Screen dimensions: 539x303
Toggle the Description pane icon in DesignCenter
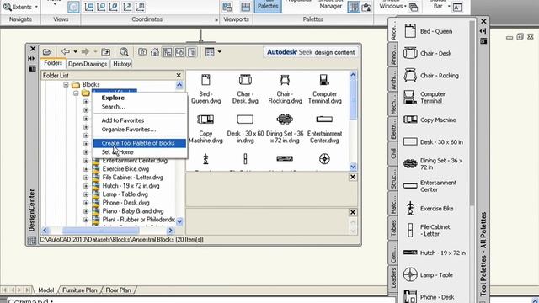tap(192, 52)
